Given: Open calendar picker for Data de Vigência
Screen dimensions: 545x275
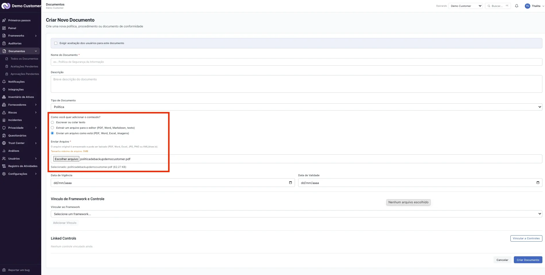Looking at the screenshot, I should click(x=290, y=183).
